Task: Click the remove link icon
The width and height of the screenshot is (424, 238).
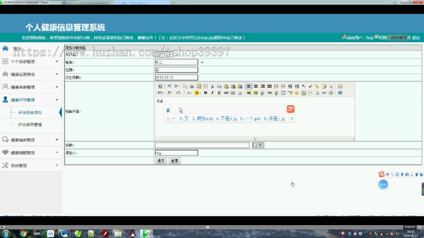Action: click(x=331, y=93)
